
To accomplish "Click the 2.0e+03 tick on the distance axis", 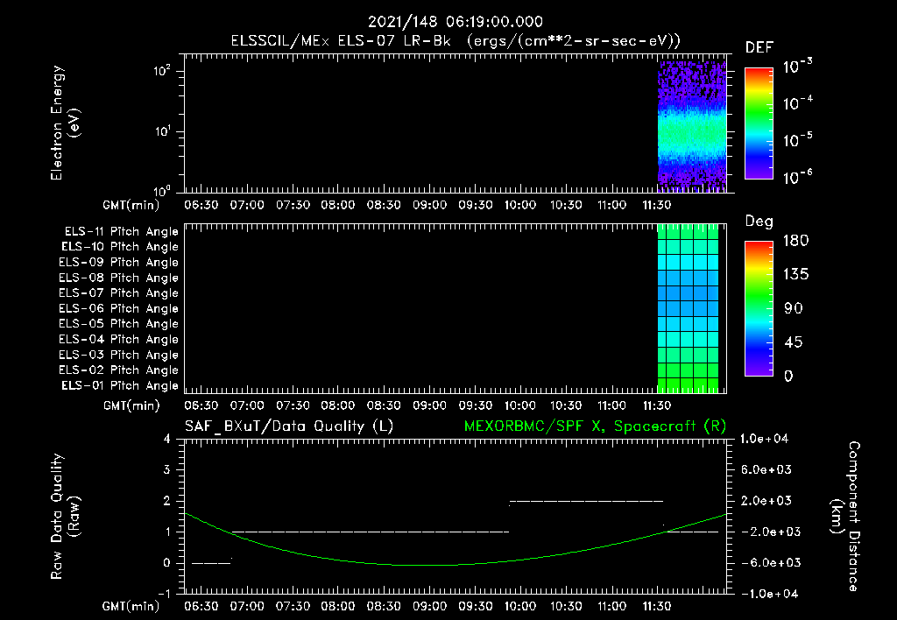I will point(766,500).
